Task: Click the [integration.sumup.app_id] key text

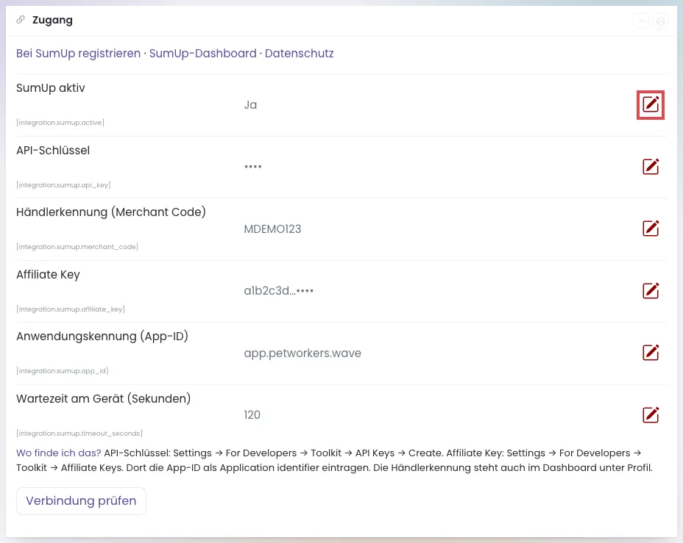Action: coord(63,371)
